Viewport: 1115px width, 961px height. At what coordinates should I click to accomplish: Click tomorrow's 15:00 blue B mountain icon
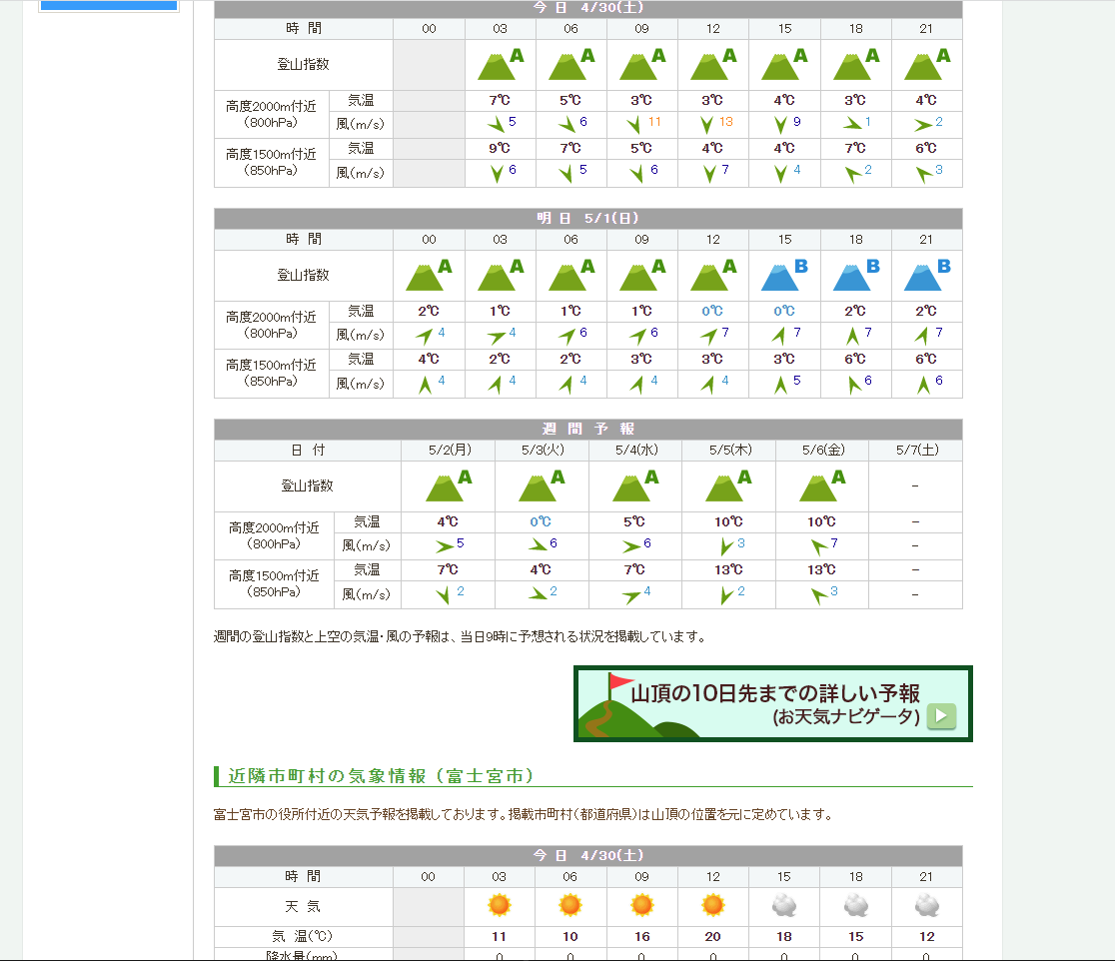pos(784,276)
